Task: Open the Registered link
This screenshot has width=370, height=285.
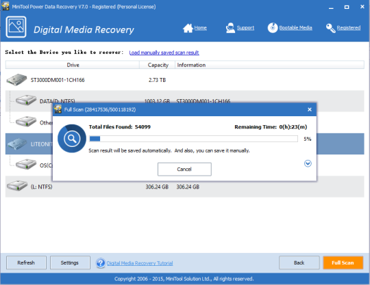Action: pyautogui.click(x=349, y=28)
